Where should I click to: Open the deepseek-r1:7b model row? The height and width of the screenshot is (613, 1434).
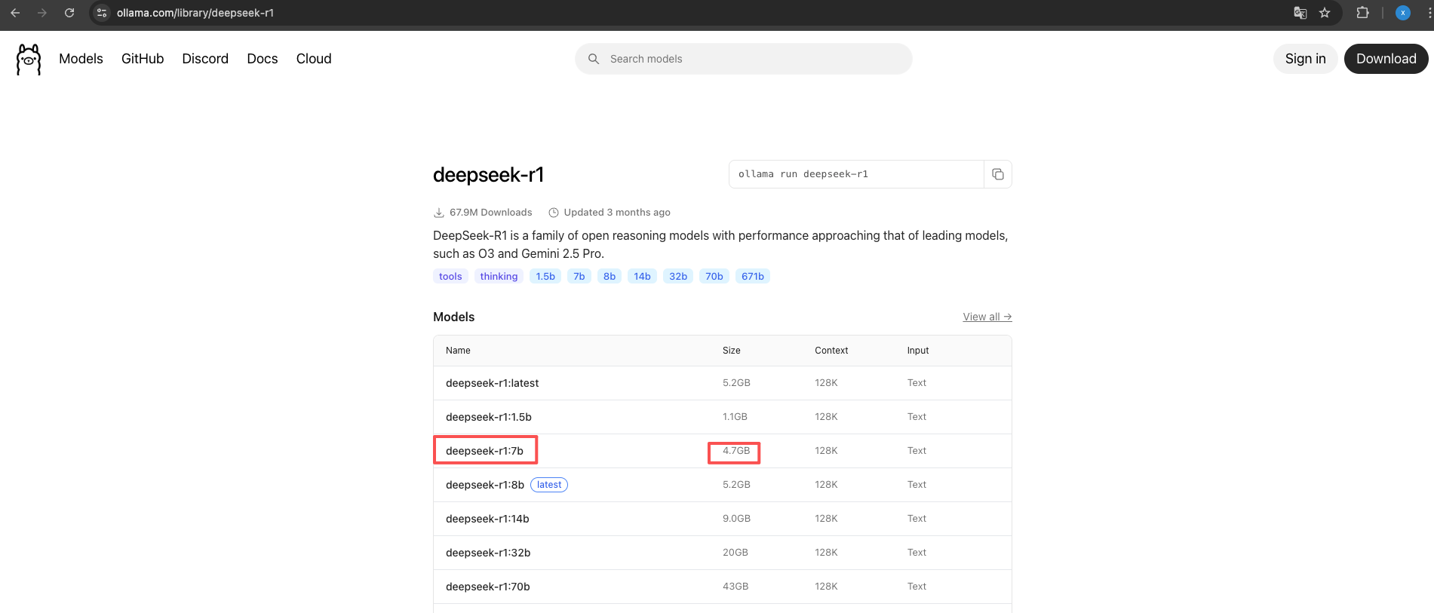tap(484, 451)
